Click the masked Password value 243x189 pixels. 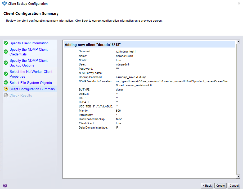point(118,68)
